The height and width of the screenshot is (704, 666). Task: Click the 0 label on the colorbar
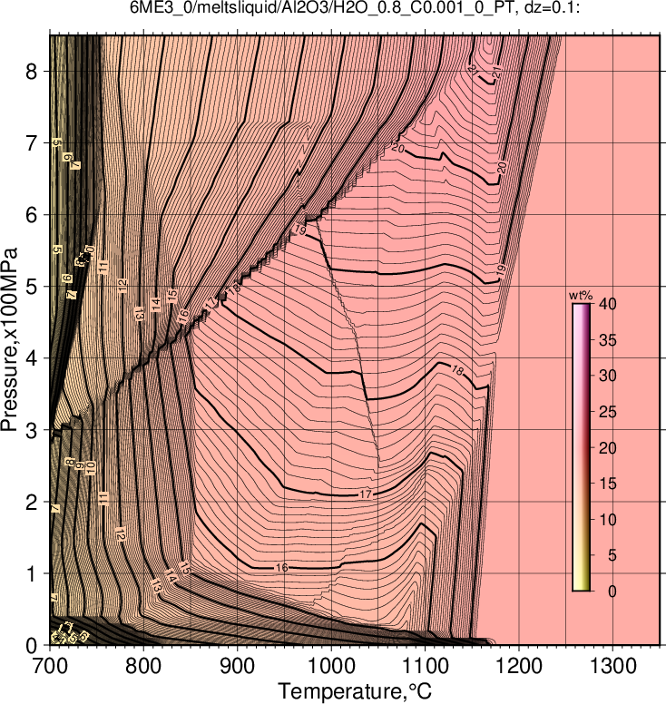point(612,592)
